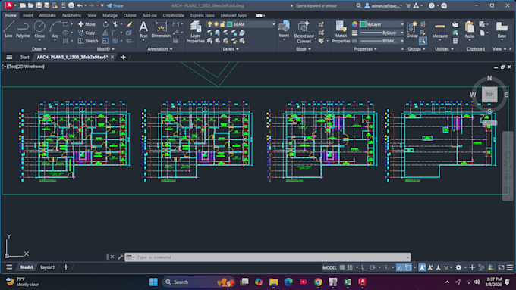Select the Polyline tool
Viewport: 516px width, 290px height.
coord(23,30)
